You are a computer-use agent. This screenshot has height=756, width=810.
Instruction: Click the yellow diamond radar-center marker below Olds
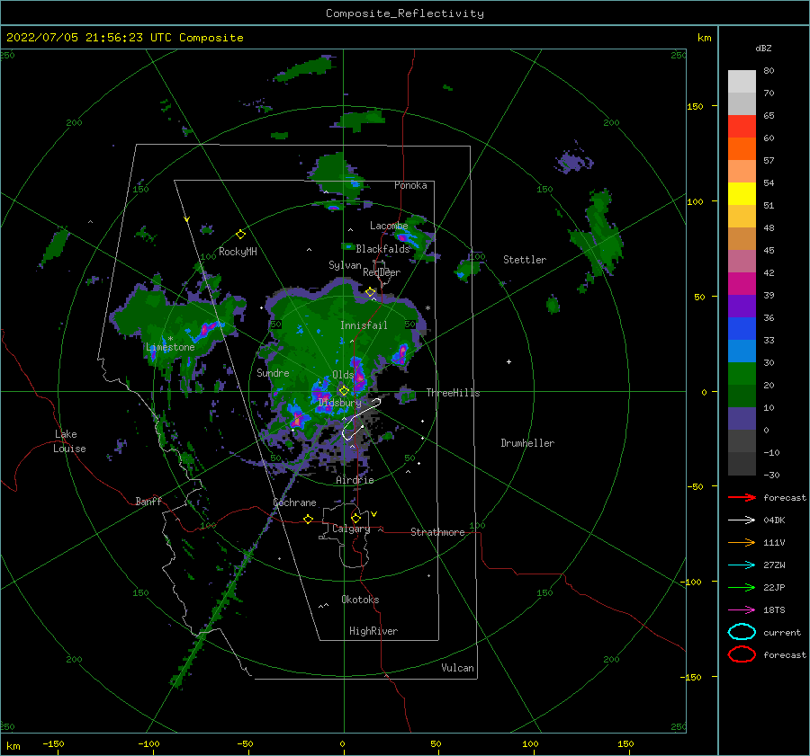(344, 391)
